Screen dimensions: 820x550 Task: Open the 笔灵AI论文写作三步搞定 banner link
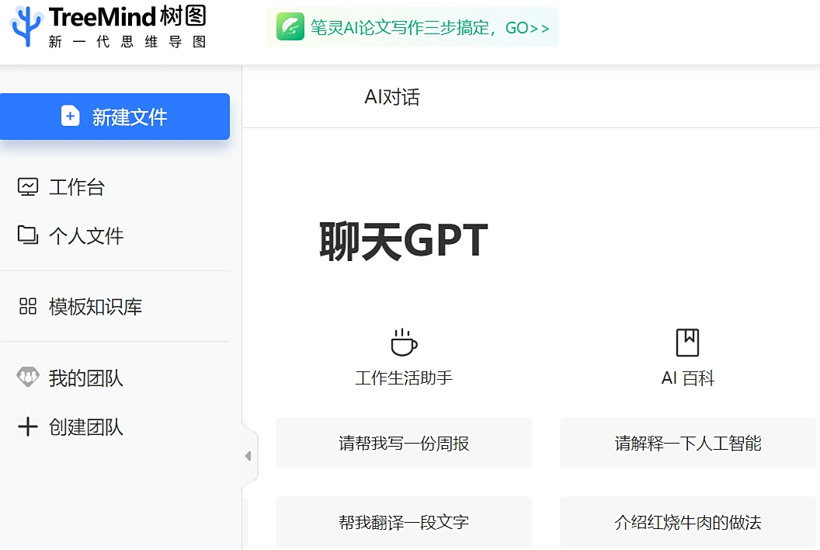tap(412, 26)
